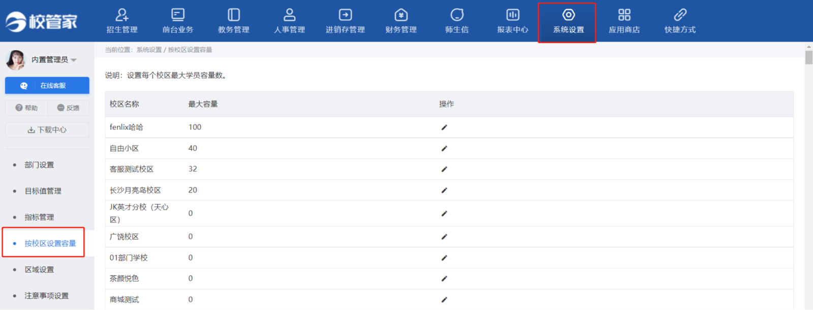
Task: Open 报表中心 module
Action: point(513,21)
